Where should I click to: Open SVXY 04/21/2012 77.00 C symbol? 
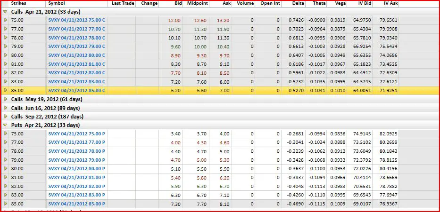pyautogui.click(x=76, y=29)
